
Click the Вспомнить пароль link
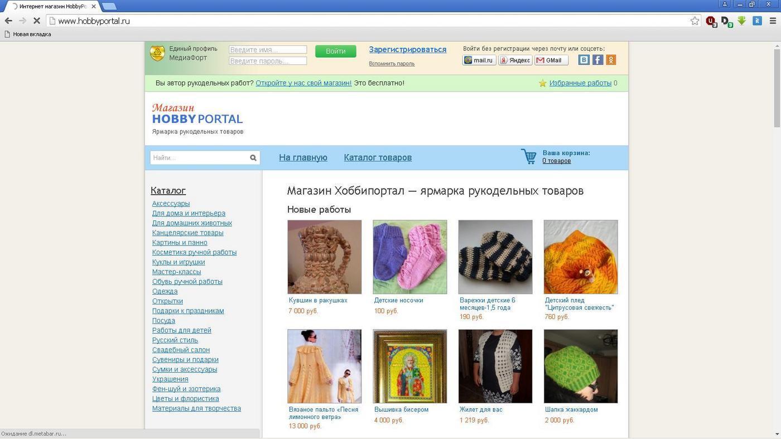click(392, 64)
